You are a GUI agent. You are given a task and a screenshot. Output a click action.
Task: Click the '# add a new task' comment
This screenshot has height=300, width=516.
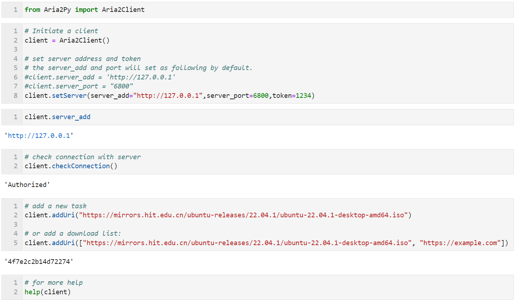point(56,206)
